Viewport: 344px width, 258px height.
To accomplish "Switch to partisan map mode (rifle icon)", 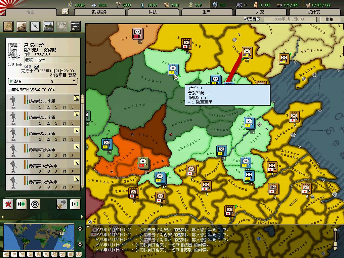I will coord(46,255).
